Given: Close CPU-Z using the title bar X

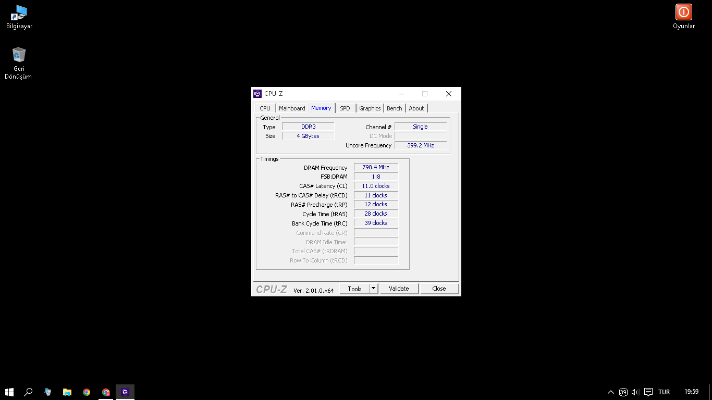Looking at the screenshot, I should click(449, 94).
